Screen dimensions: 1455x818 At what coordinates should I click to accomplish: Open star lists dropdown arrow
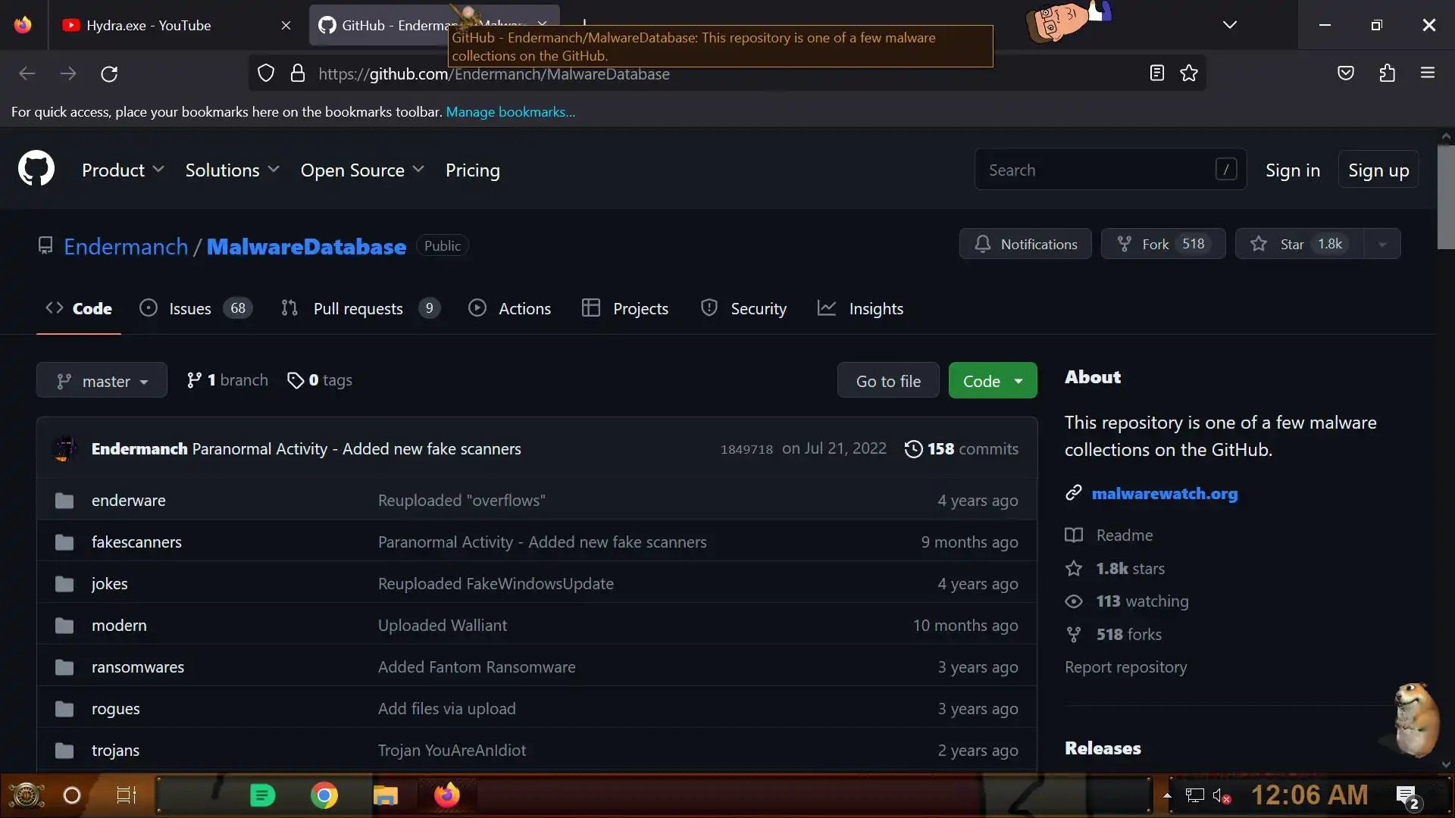click(1382, 244)
